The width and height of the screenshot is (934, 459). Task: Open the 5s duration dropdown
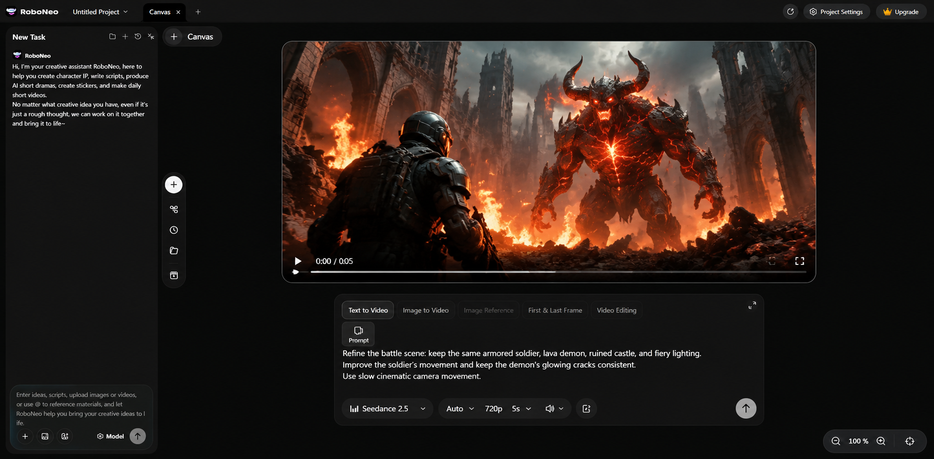click(x=521, y=409)
